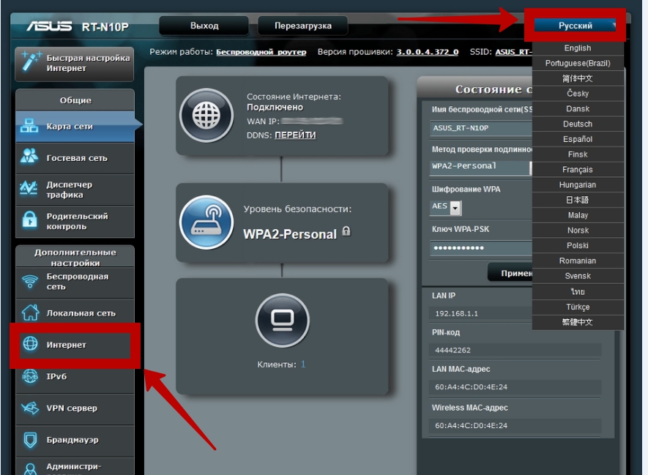Click the network map icon
648x475 pixels.
point(29,126)
